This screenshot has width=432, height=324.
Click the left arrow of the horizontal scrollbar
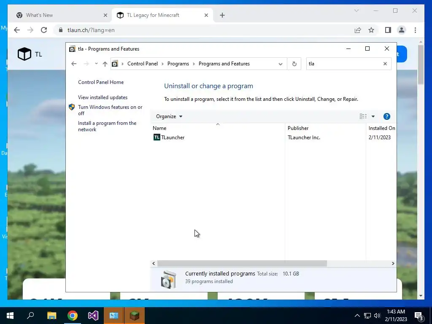(154, 264)
